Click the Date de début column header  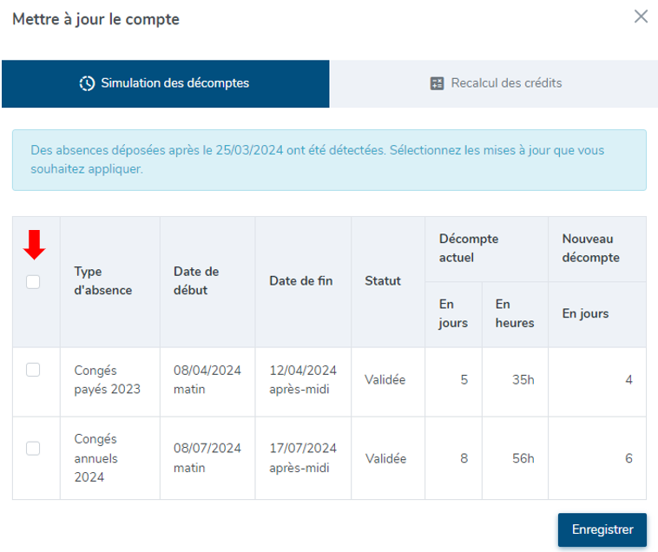coord(196,281)
